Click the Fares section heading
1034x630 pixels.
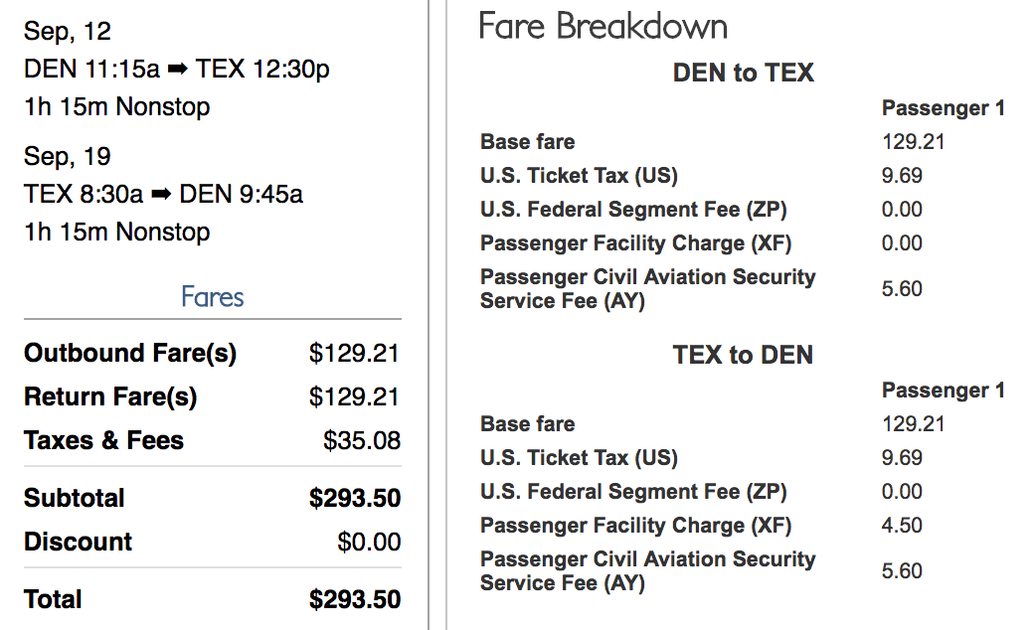coord(213,297)
